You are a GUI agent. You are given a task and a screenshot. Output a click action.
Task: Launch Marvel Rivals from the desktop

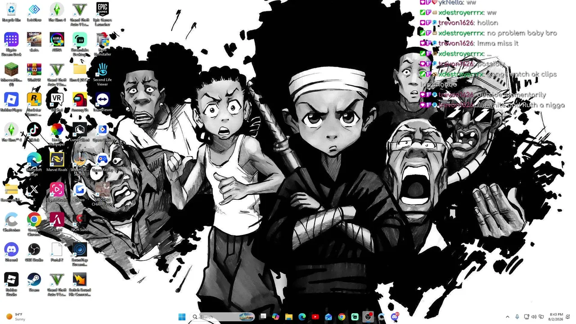tap(57, 162)
